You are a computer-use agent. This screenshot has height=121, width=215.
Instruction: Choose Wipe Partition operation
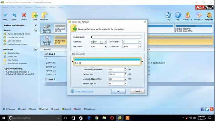(13, 60)
